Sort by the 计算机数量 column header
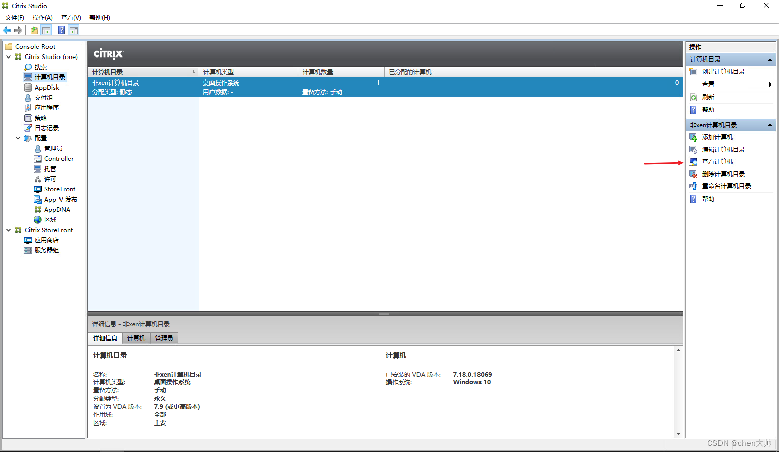 341,72
